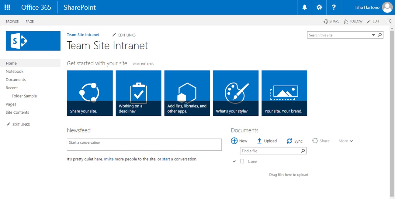
Task: Click the search magnifier in Search this site
Action: pos(380,35)
